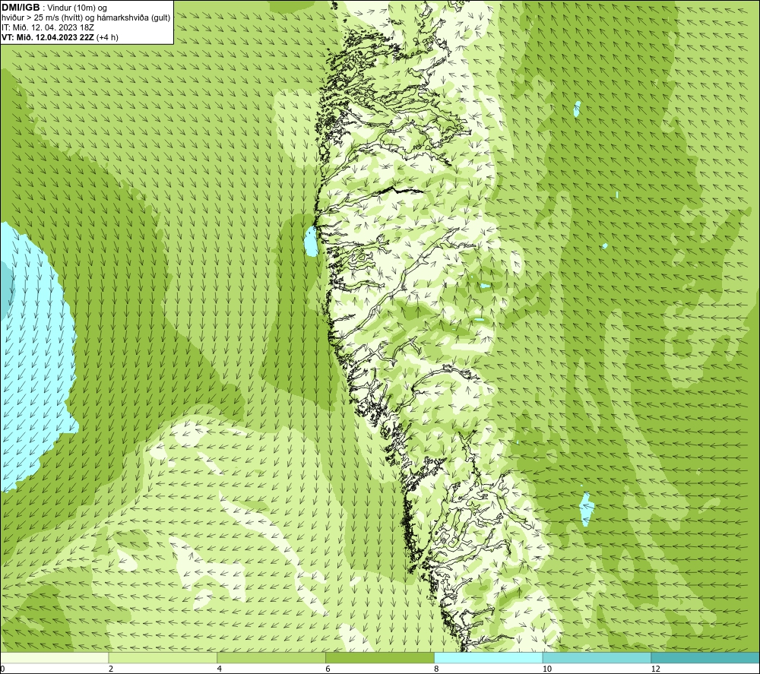
Task: Click the small cyan oval beside the coastline
Action: [310, 242]
